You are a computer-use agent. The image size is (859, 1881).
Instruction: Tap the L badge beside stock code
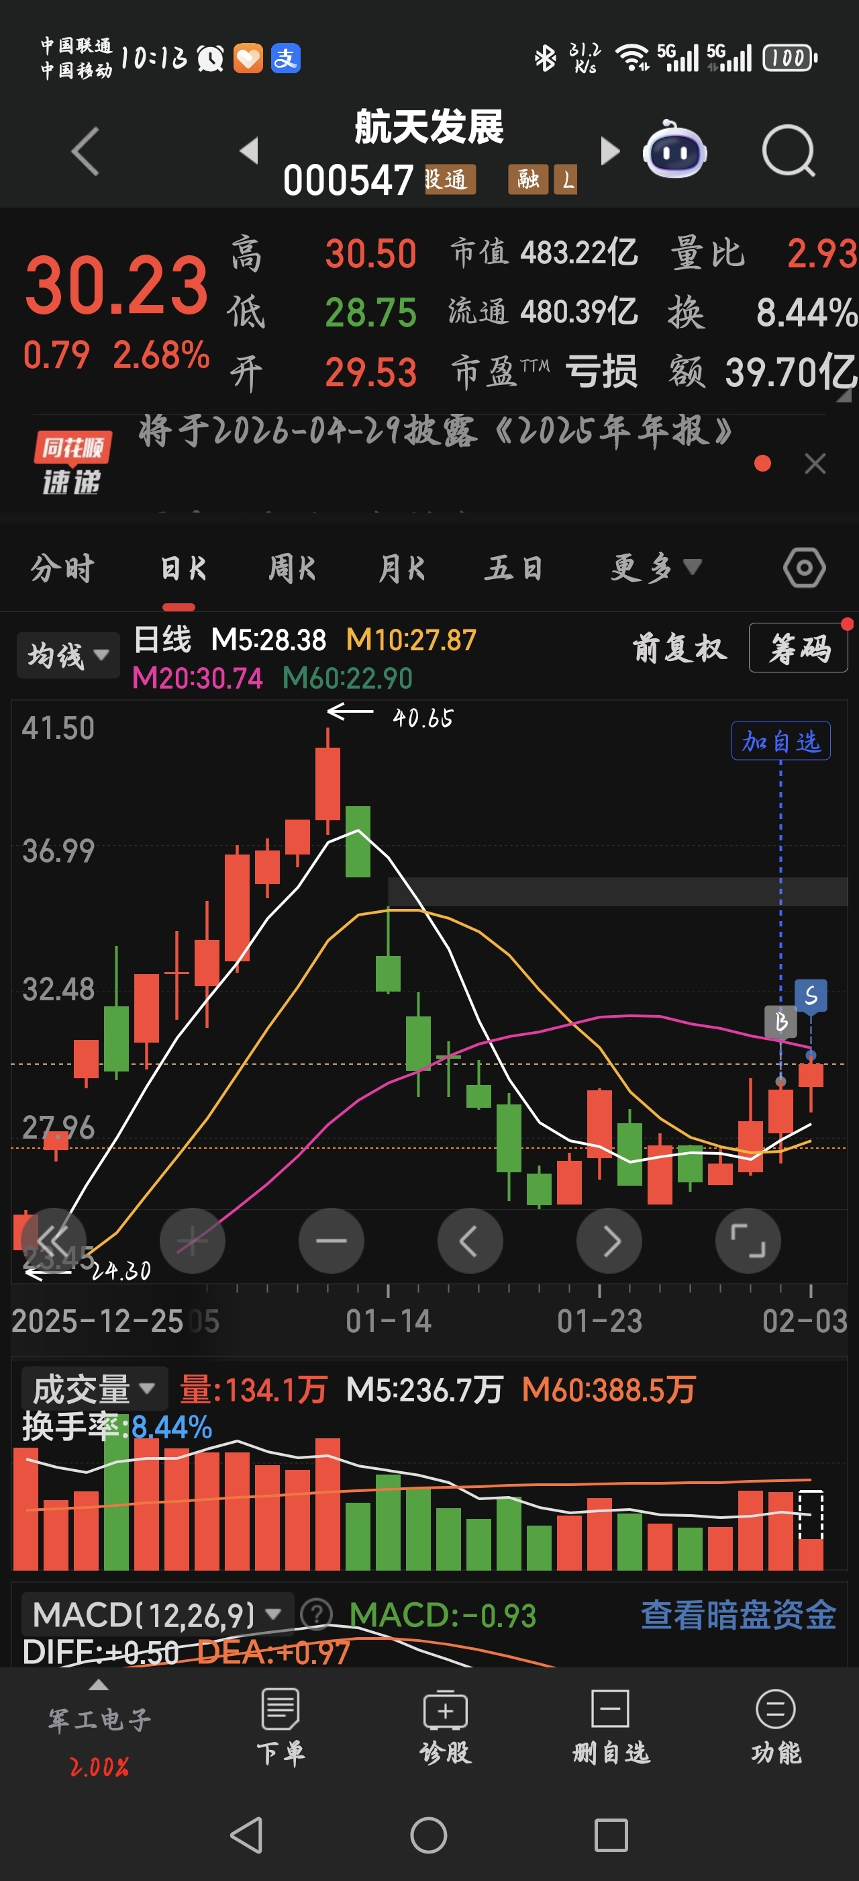pos(566,179)
